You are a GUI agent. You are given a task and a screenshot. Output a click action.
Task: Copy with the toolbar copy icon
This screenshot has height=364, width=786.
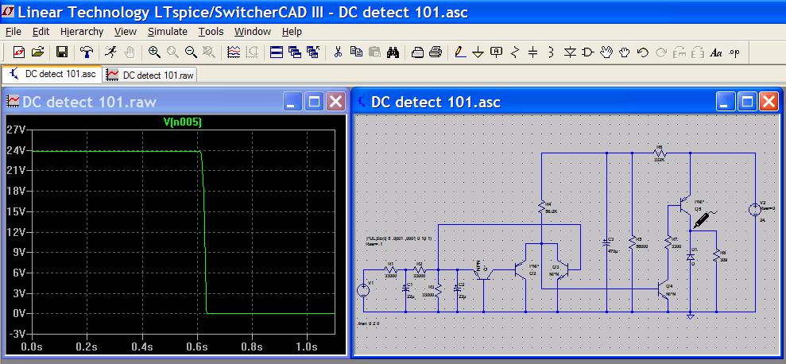(x=356, y=52)
